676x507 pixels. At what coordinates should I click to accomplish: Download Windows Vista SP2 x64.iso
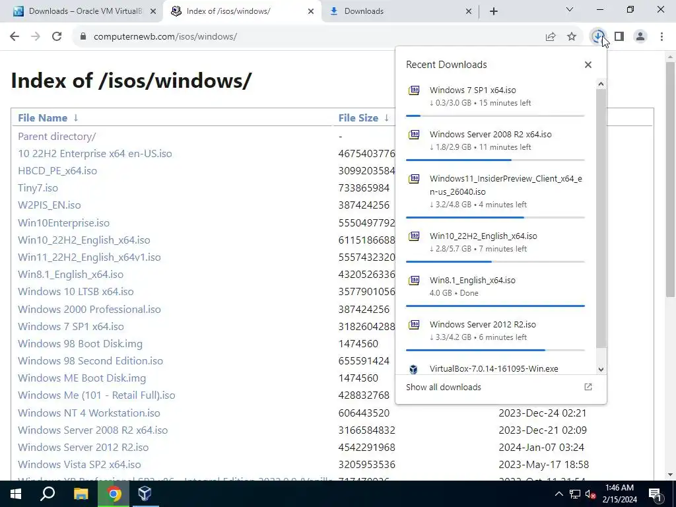79,465
